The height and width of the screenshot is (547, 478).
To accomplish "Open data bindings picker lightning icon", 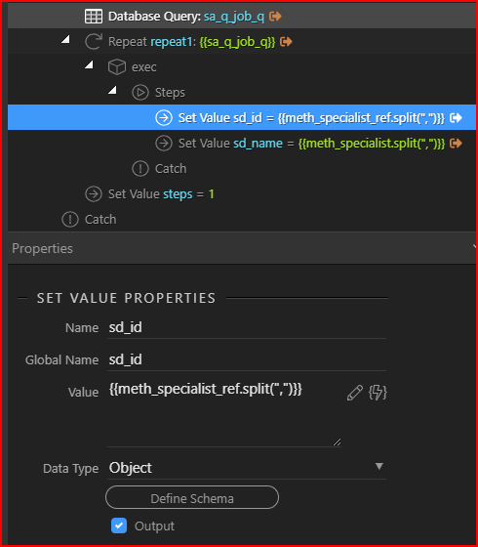I will coord(378,393).
